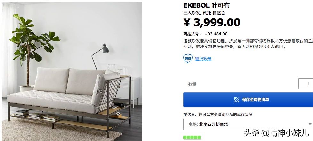Click the 保存至购物清单 button

[248, 100]
